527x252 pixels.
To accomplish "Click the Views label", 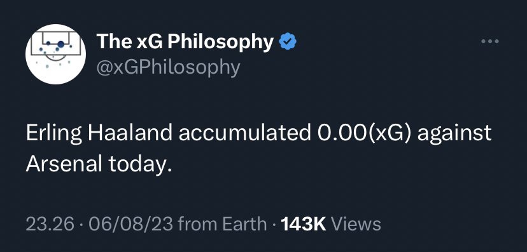I will click(356, 224).
